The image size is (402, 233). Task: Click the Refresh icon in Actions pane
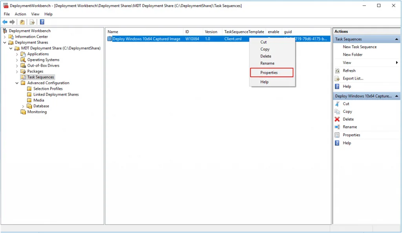pyautogui.click(x=337, y=71)
